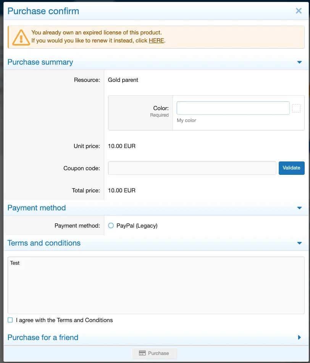The height and width of the screenshot is (363, 310).
Task: Click the credit card icon on Purchase
Action: tap(142, 353)
